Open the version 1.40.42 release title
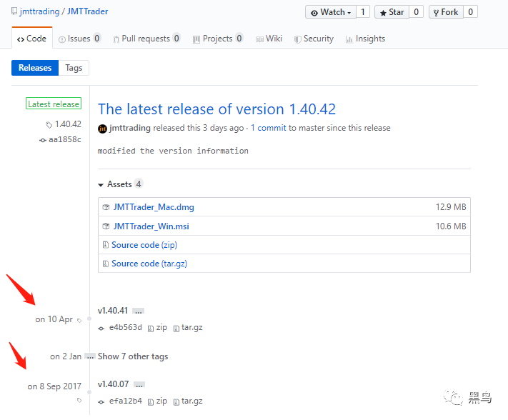 [216, 109]
